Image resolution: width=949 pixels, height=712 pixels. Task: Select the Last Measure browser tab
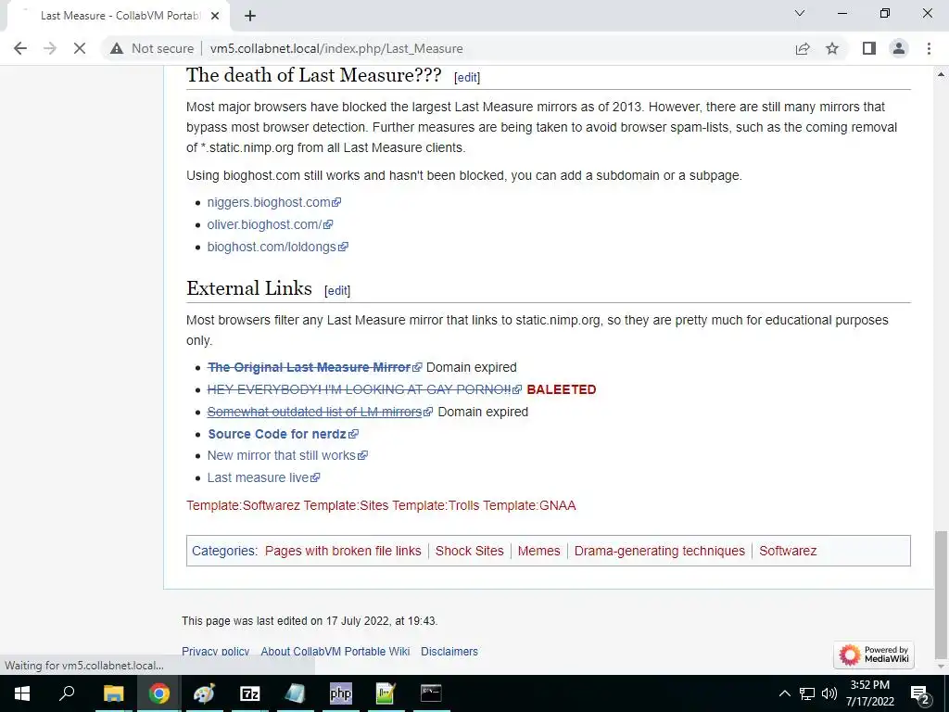[118, 16]
